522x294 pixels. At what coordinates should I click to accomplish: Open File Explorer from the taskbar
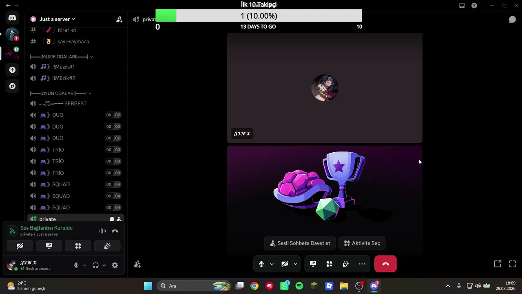[344, 286]
